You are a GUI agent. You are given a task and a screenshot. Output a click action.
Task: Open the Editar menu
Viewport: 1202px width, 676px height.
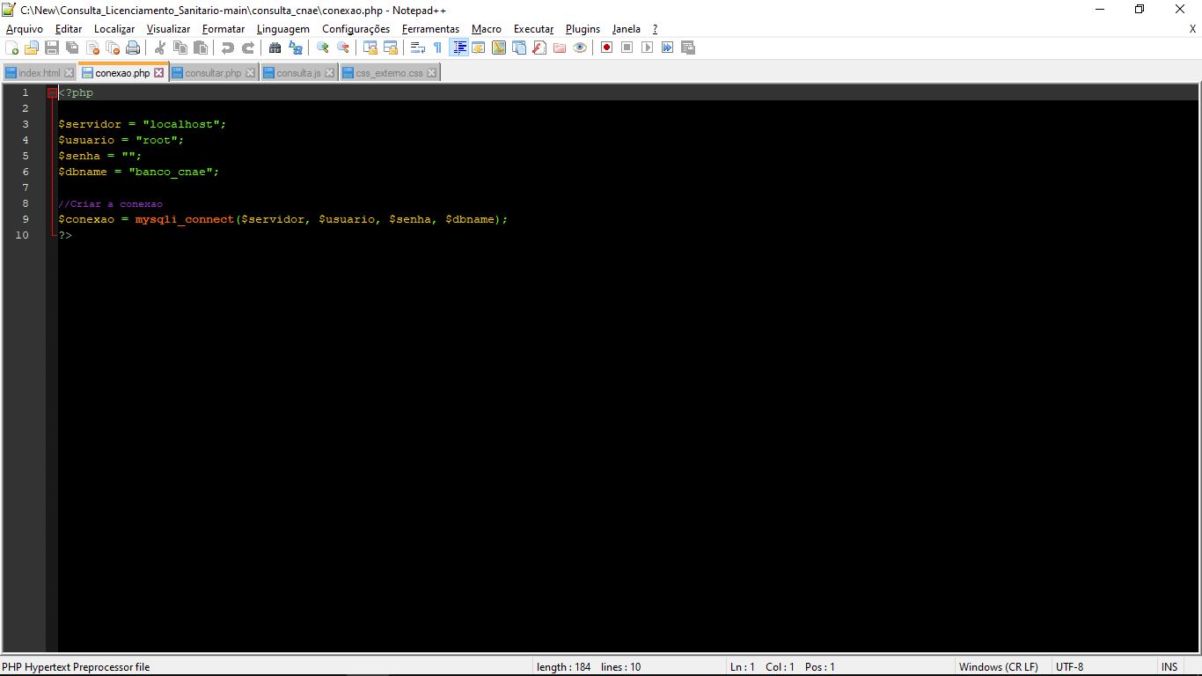[69, 29]
